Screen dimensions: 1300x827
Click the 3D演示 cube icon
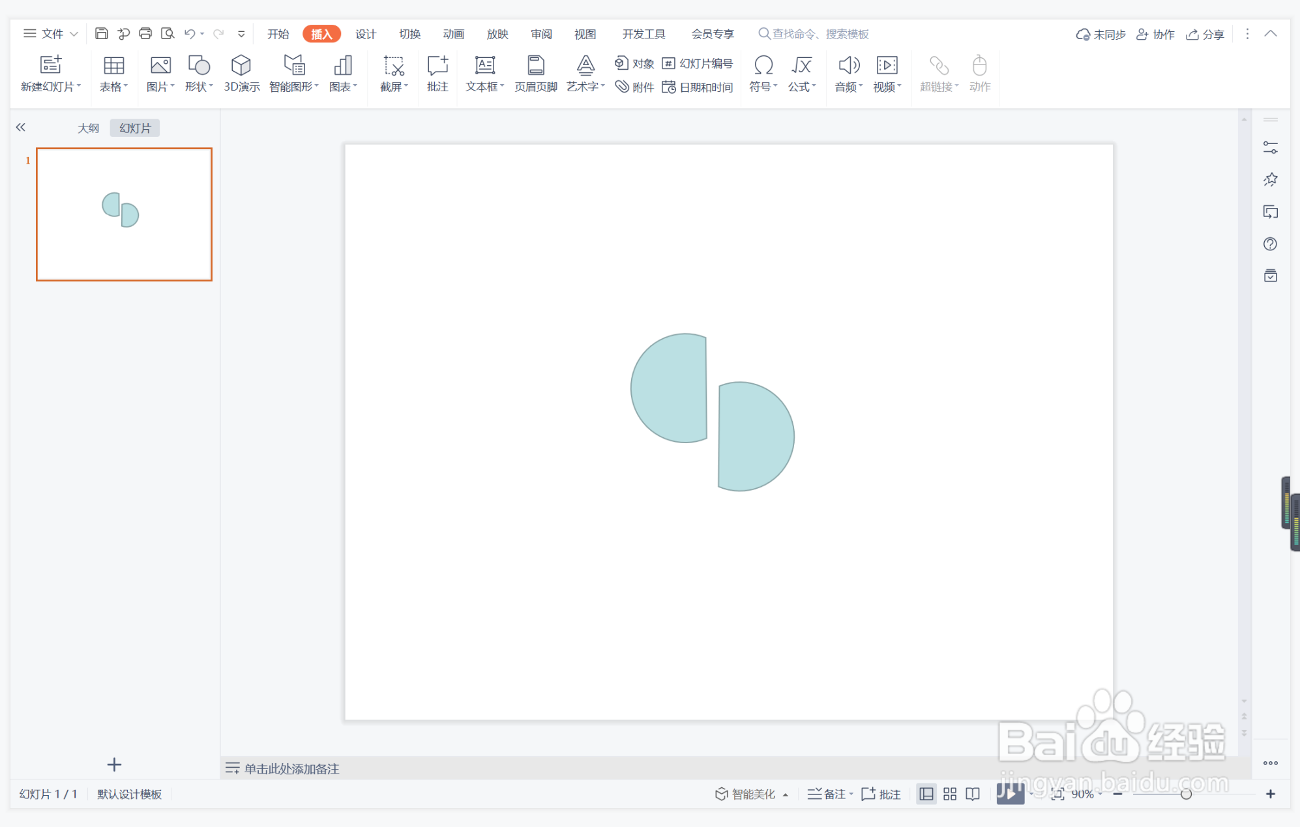click(x=241, y=66)
